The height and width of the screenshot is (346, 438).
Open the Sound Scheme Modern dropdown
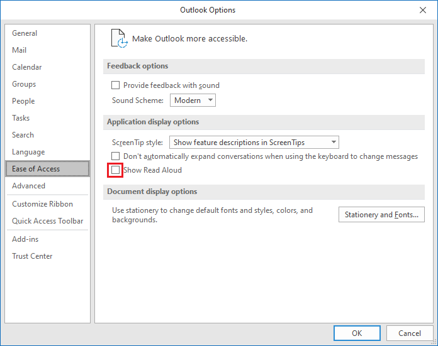click(x=193, y=100)
